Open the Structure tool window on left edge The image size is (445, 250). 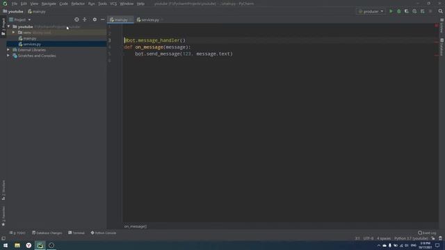[x=3, y=190]
